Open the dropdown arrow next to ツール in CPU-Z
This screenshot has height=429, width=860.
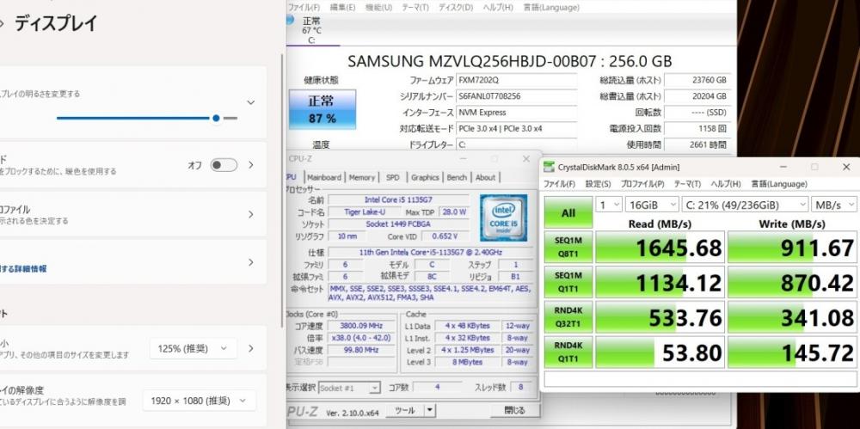(430, 410)
